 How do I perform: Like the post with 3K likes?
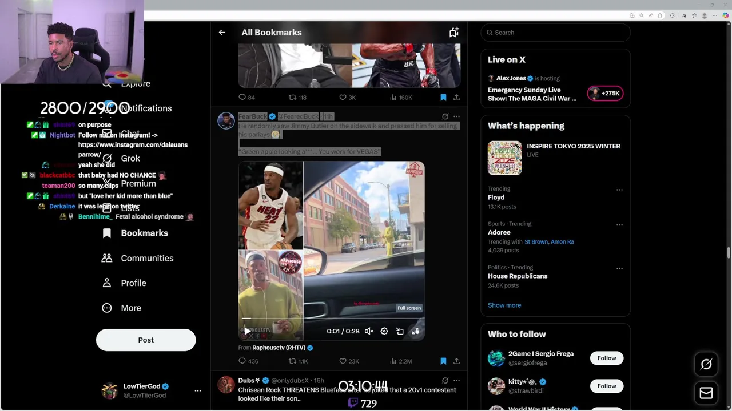coord(347,98)
